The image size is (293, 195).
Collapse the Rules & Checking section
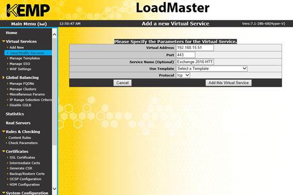click(23, 131)
